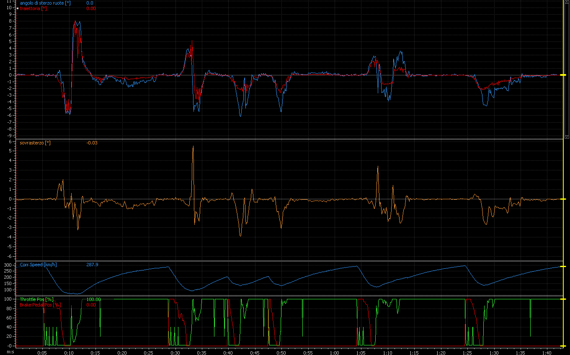The height and width of the screenshot is (355, 570).
Task: Select the orange 'sovrasterzo' channel label
Action: (35, 143)
